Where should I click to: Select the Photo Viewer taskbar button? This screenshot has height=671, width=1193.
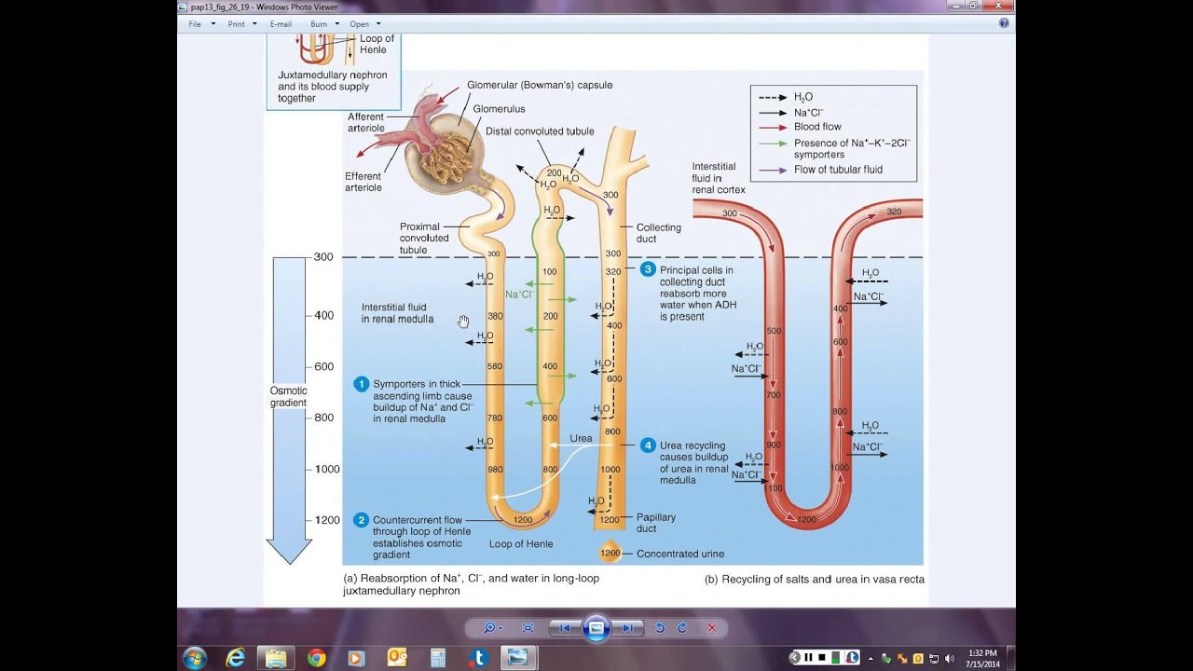(518, 657)
